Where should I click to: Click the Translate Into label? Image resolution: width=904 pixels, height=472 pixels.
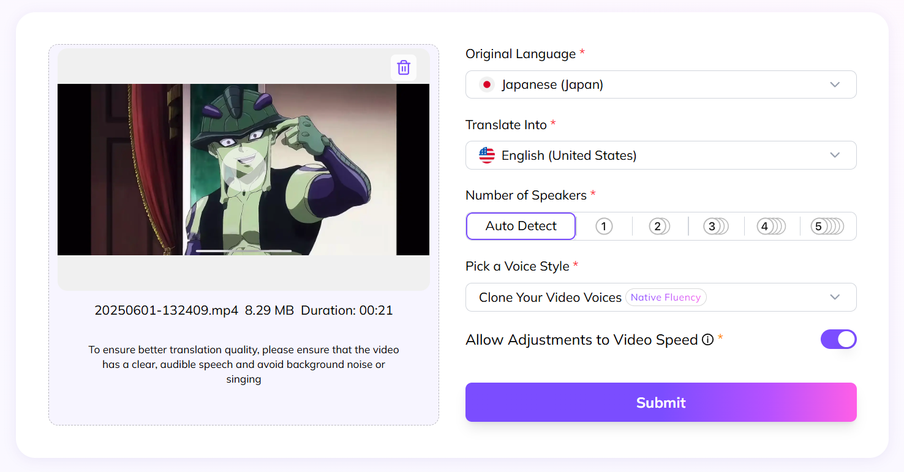[x=506, y=125]
